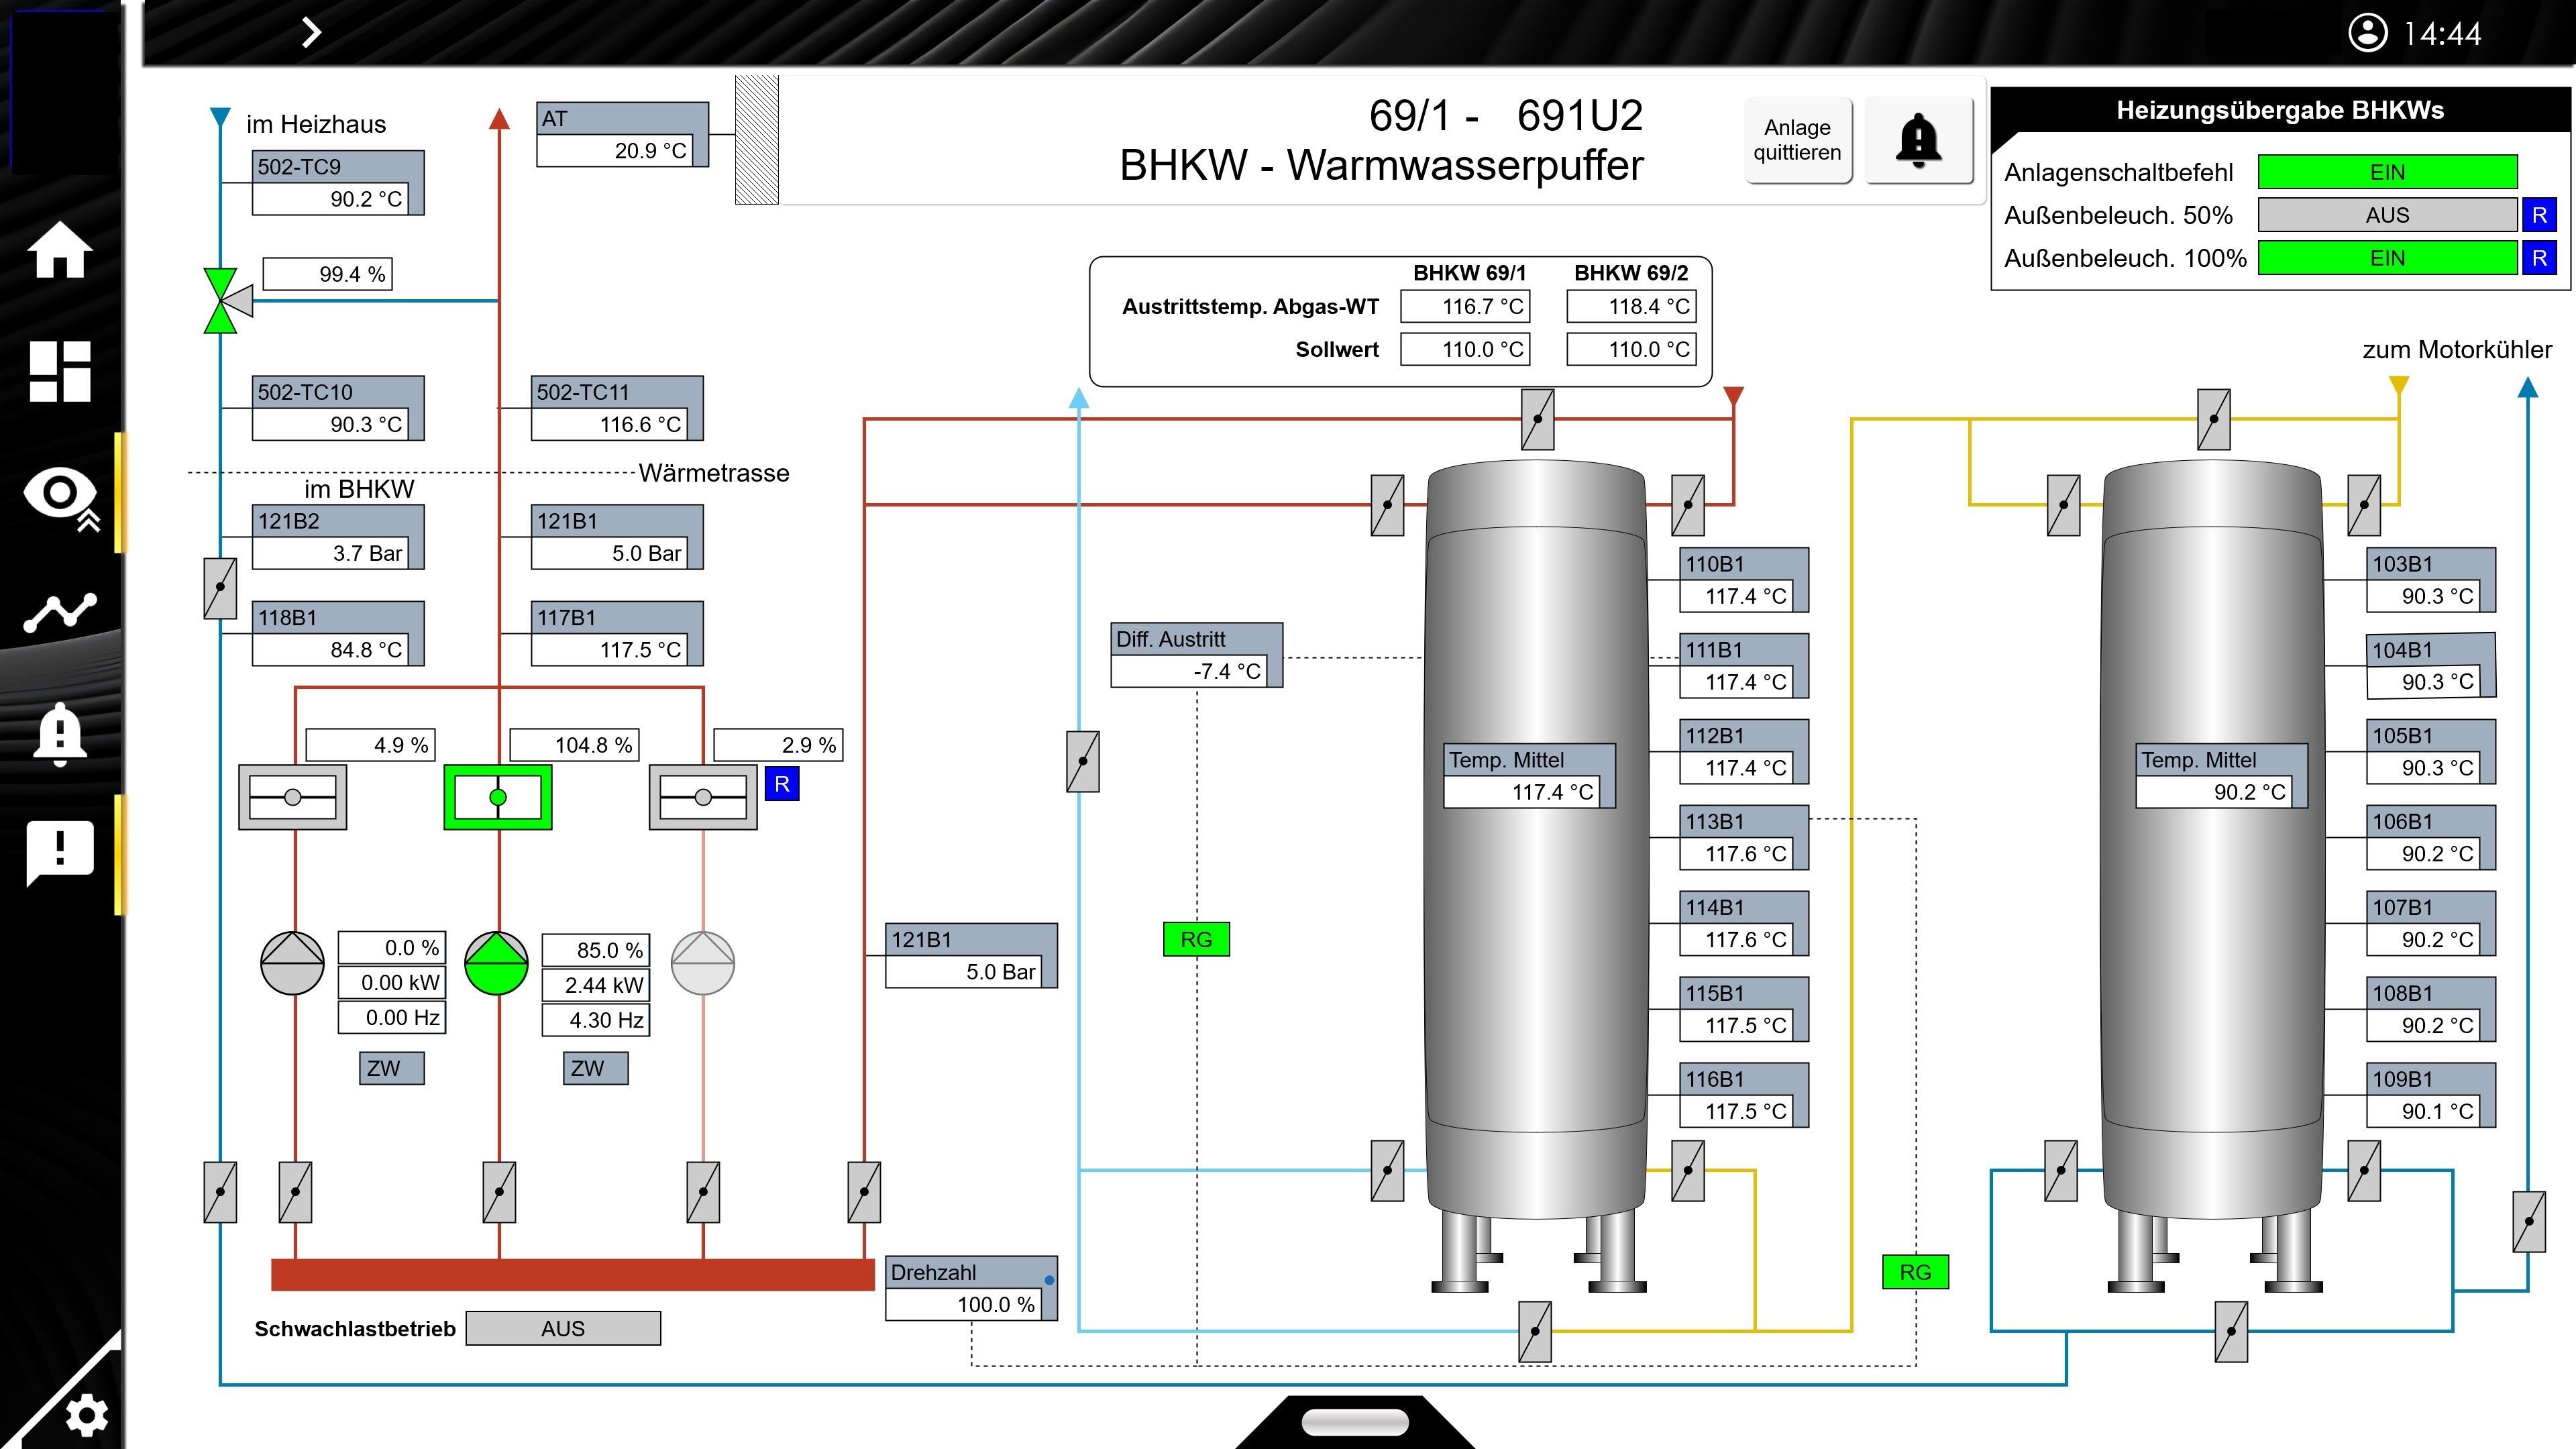Click the ZW button under running pump
Screen dimensions: 2576x1449
[x=595, y=1068]
